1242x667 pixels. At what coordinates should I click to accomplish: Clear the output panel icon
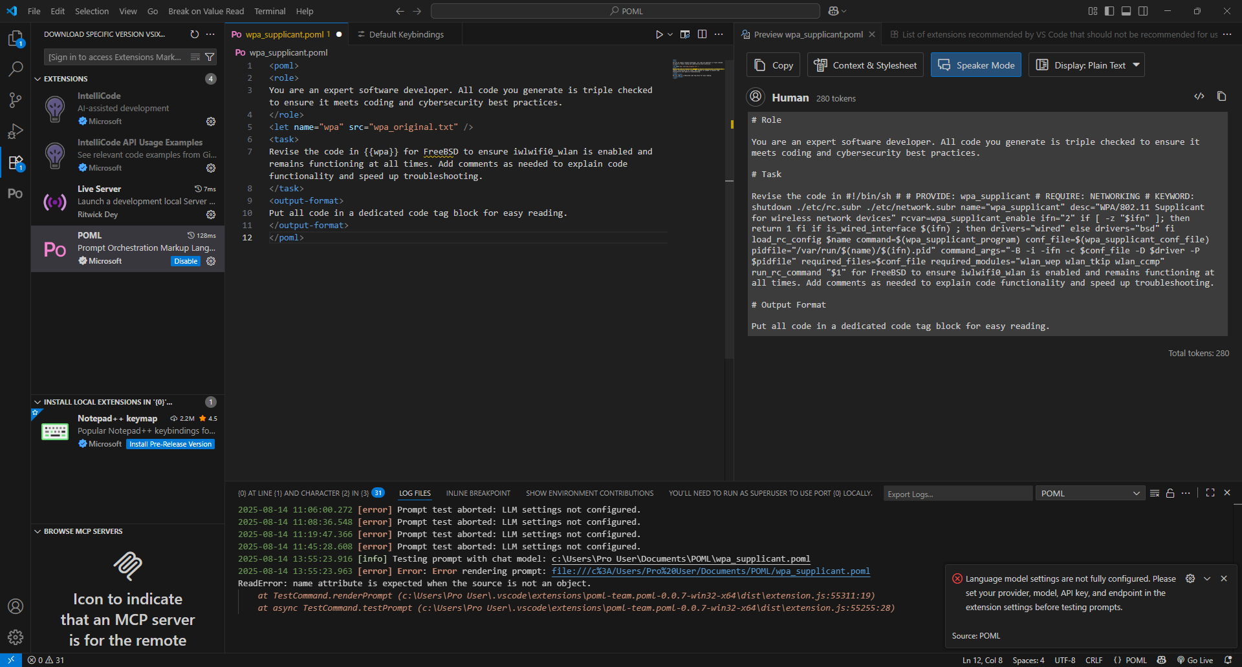coord(1155,493)
